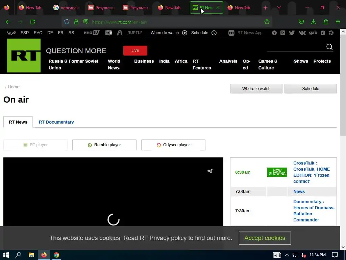This screenshot has height=260, width=346.
Task: Switch to the Google search tab
Action: (66, 7)
